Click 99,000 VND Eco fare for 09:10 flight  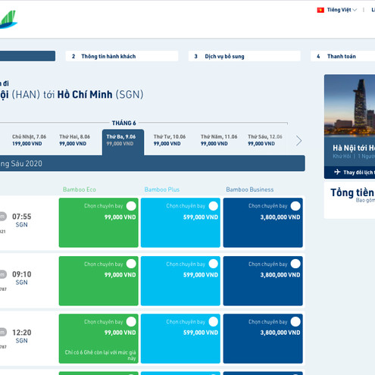(x=120, y=275)
